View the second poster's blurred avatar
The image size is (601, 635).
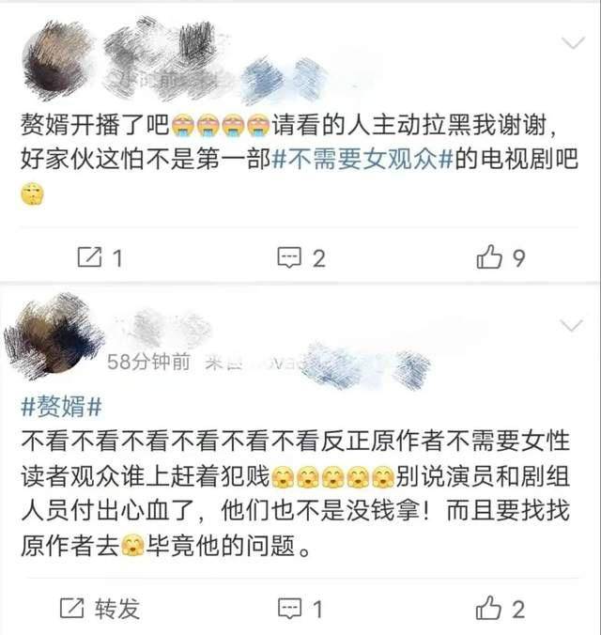53,336
